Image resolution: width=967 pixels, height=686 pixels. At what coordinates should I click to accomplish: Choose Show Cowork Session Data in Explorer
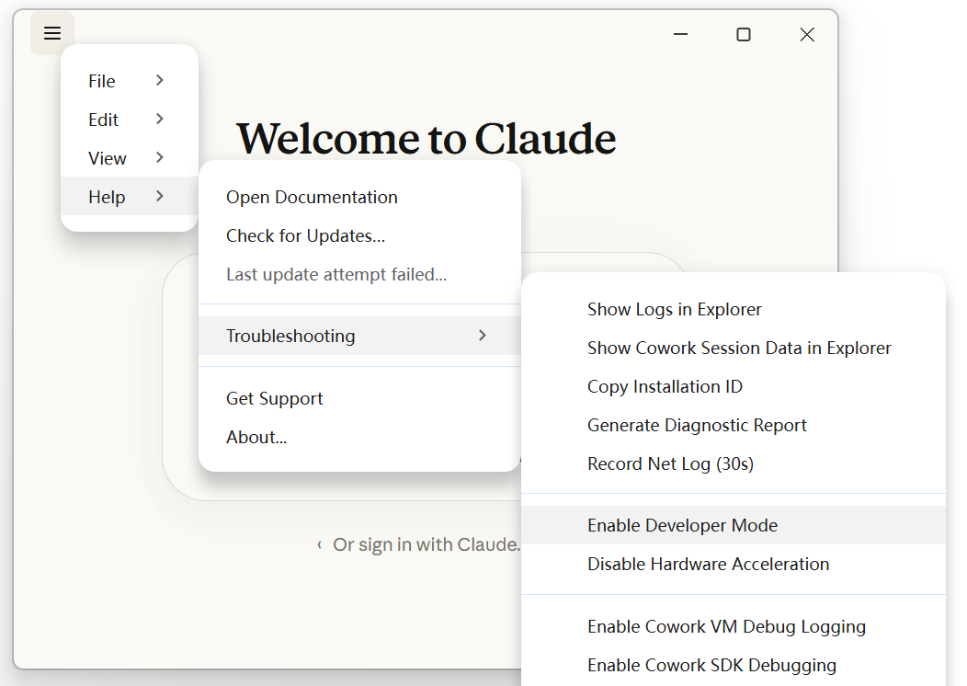pos(734,348)
